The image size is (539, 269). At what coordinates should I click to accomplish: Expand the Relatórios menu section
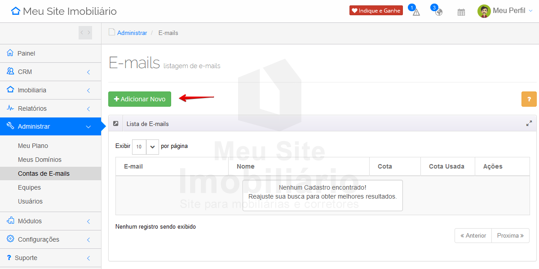[x=50, y=108]
